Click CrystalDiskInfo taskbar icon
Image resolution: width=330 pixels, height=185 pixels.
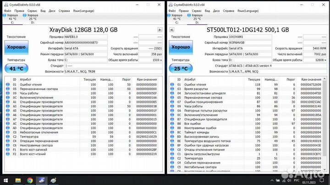41,180
